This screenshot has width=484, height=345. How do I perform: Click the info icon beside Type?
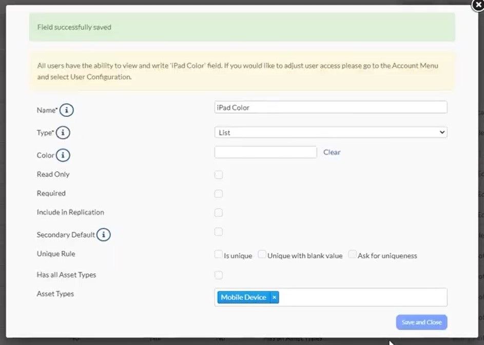tap(63, 133)
